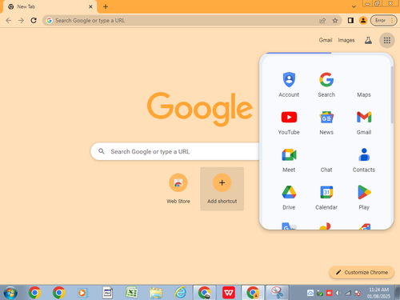Open Google Calendar app
This screenshot has height=300, width=400.
coord(326,197)
